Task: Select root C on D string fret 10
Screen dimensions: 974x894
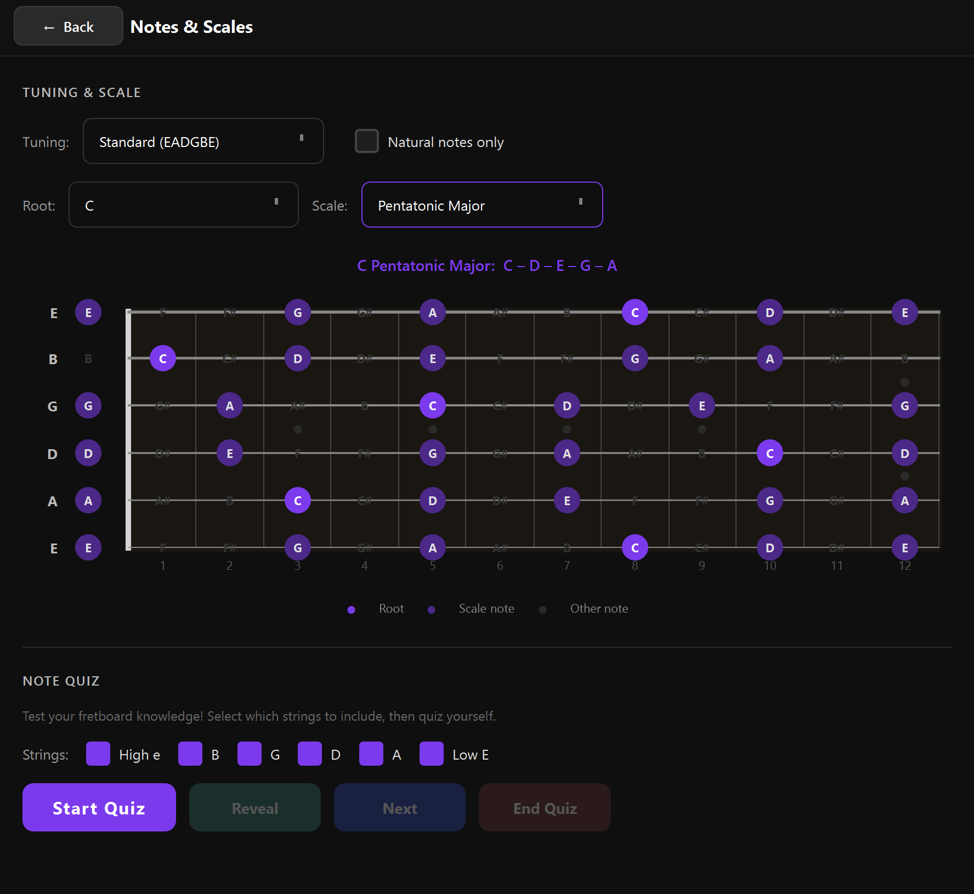Action: [769, 454]
